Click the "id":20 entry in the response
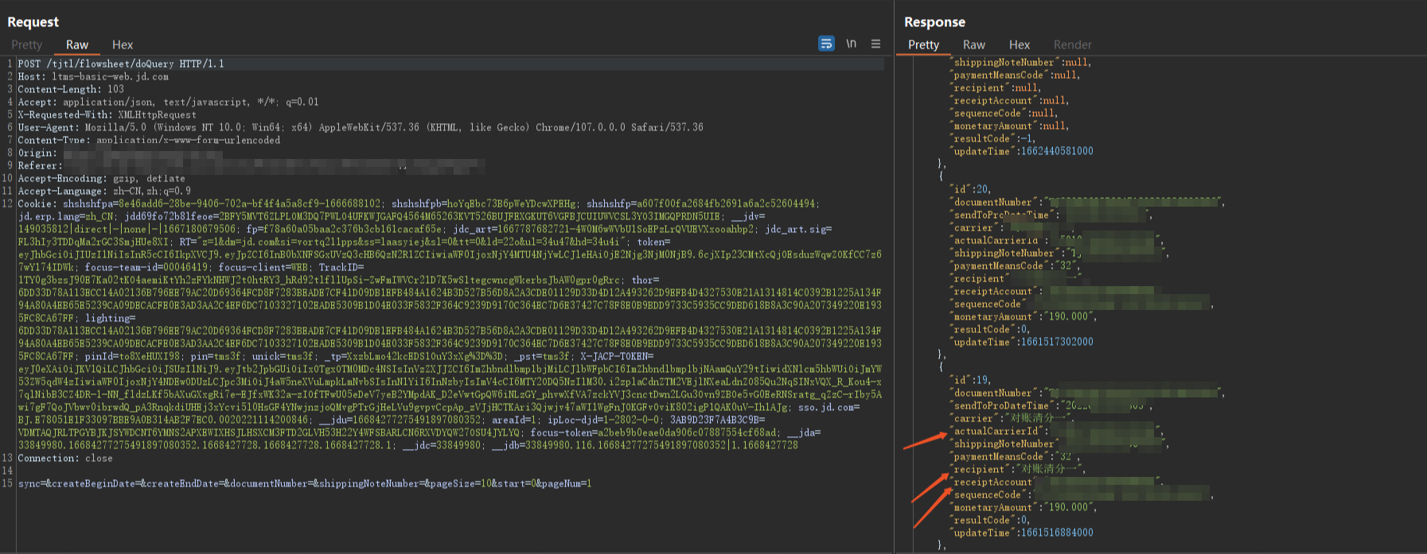1427x554 pixels. [970, 189]
